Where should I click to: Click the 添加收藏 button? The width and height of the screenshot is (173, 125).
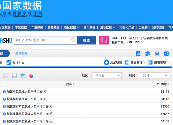[113, 62]
